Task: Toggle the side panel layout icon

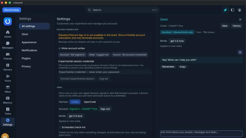Action: tap(233, 10)
